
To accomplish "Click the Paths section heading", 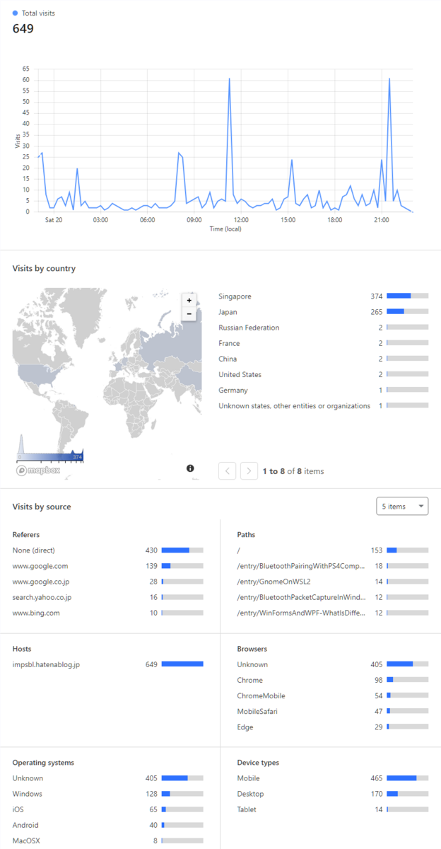I will pos(247,535).
